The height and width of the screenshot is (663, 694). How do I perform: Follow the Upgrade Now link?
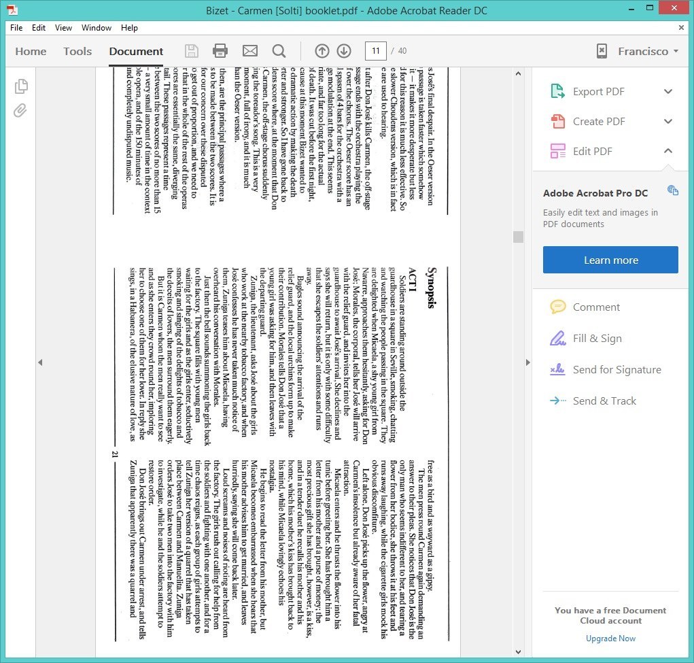(610, 639)
